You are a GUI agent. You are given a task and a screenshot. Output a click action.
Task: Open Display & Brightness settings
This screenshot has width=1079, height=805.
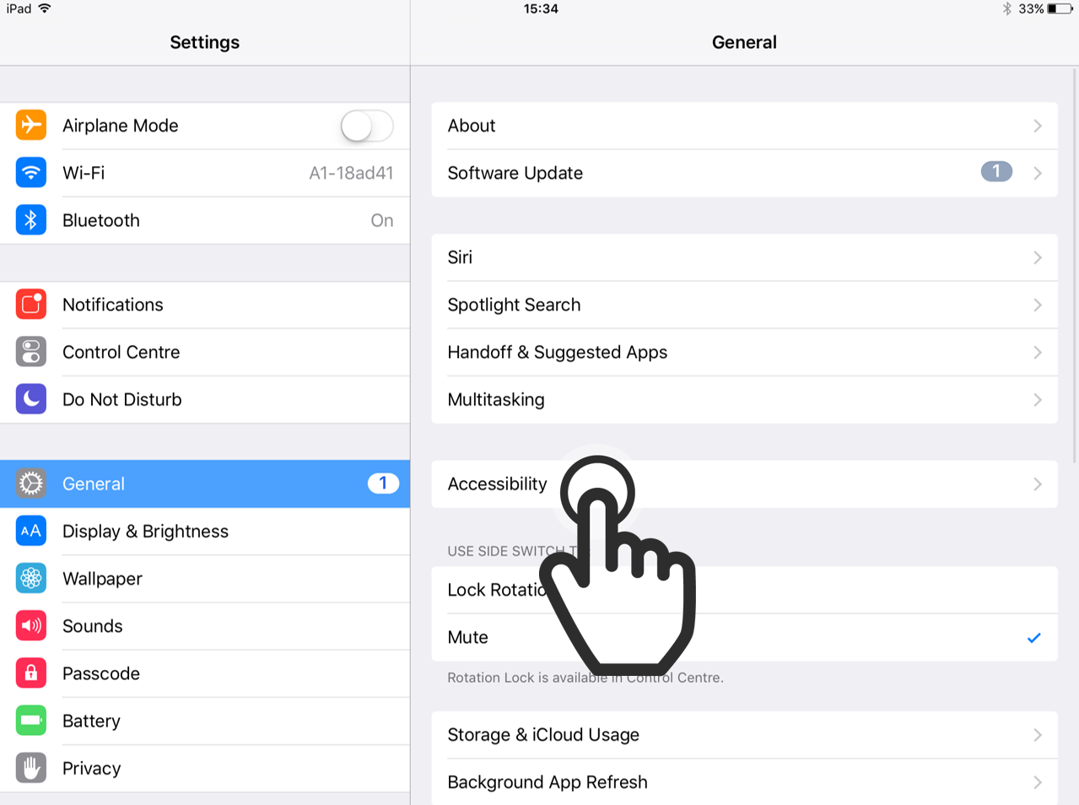click(205, 531)
